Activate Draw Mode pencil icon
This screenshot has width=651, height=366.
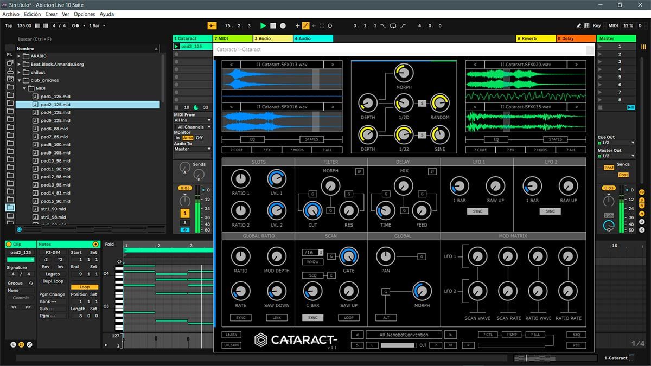point(579,25)
